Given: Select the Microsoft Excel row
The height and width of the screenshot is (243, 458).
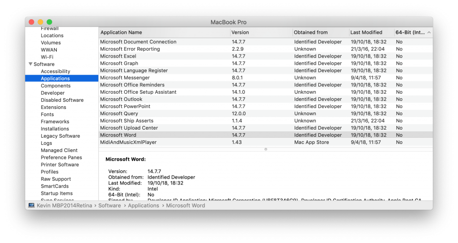Looking at the screenshot, I should pyautogui.click(x=266, y=56).
